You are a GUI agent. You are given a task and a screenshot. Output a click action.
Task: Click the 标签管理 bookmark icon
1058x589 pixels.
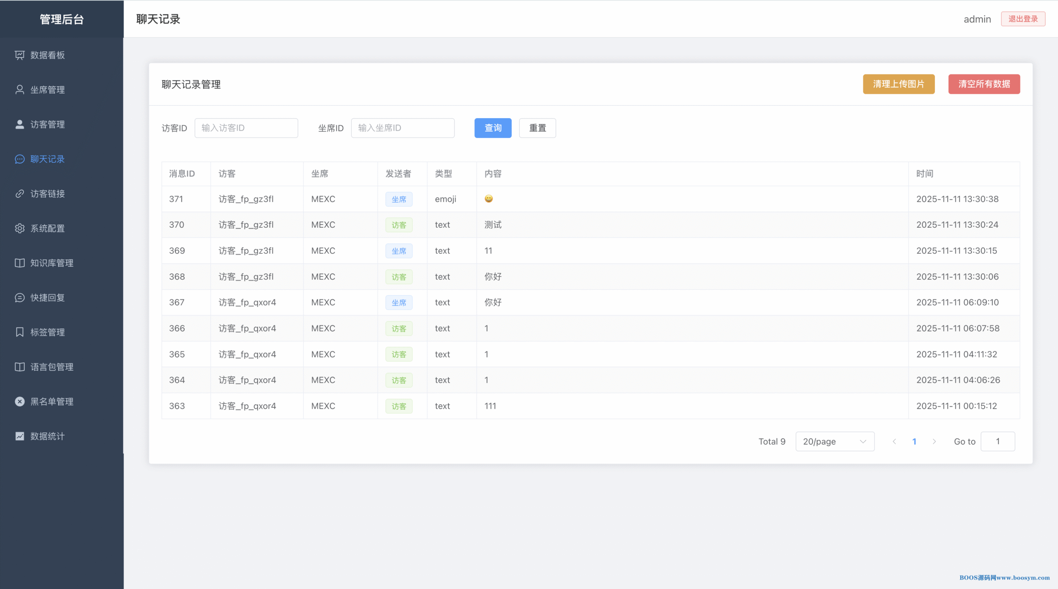click(x=19, y=332)
